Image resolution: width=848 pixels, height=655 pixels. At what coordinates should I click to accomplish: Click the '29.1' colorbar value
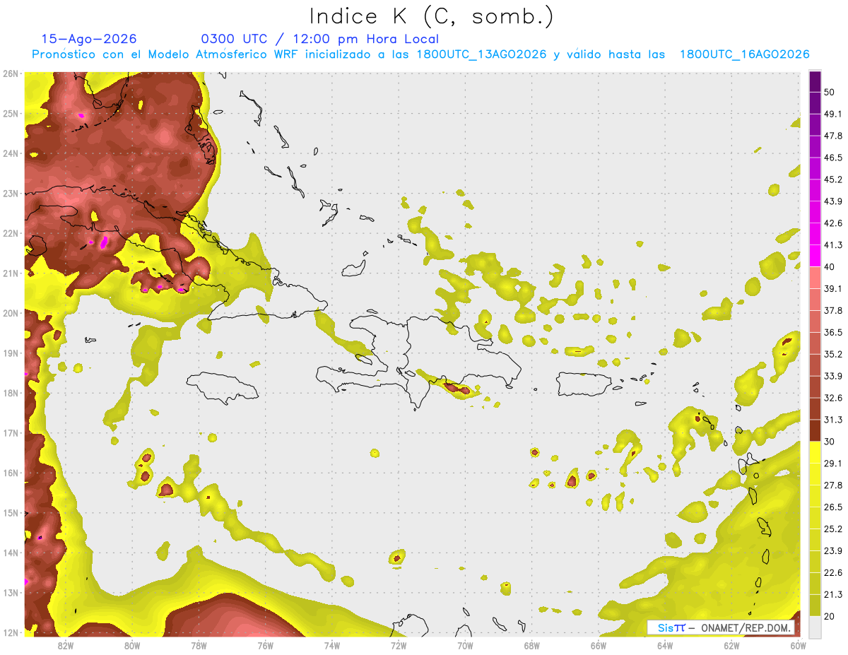[833, 463]
